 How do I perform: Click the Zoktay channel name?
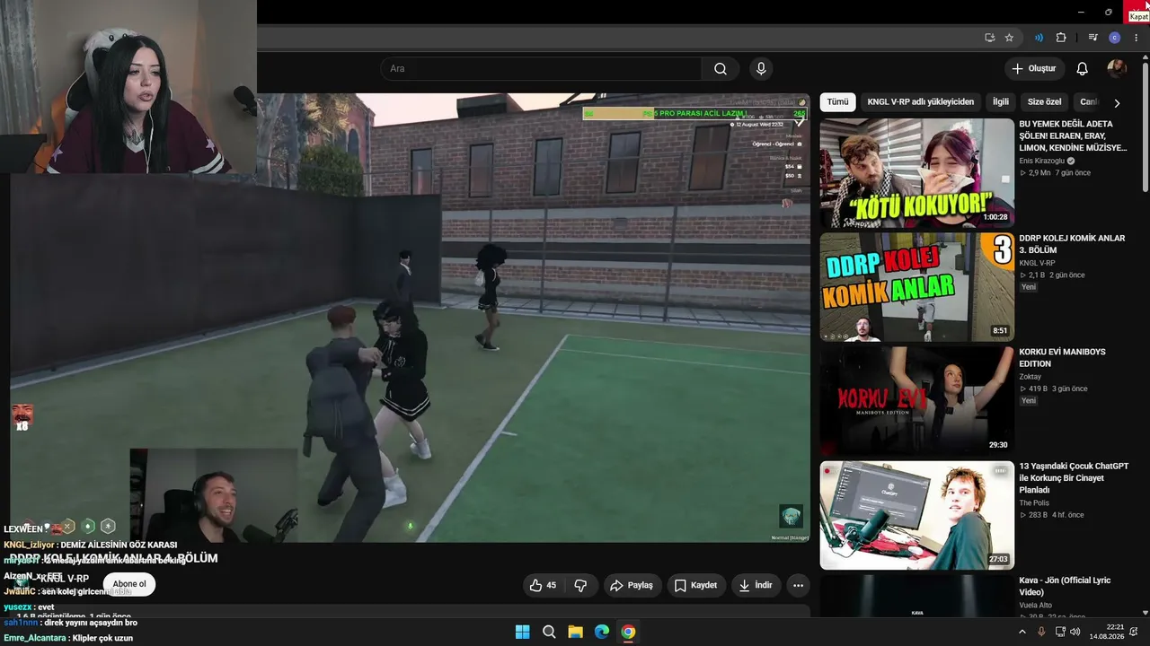point(1030,377)
